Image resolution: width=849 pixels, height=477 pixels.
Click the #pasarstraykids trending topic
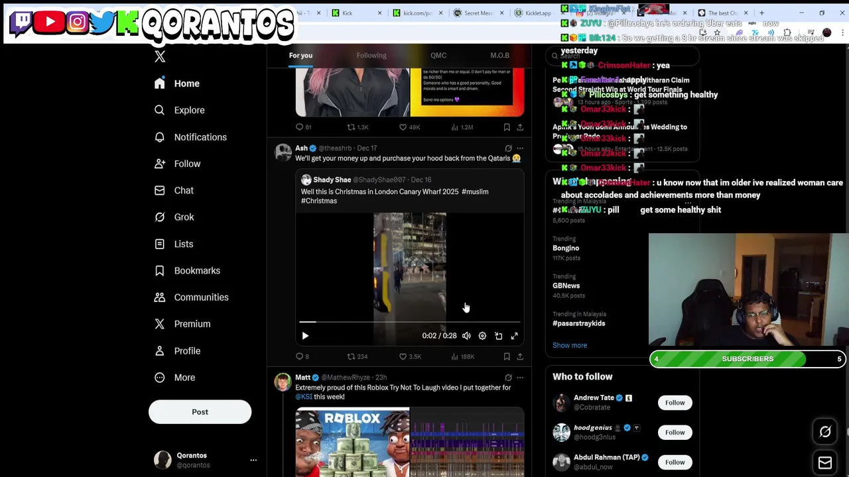(578, 323)
